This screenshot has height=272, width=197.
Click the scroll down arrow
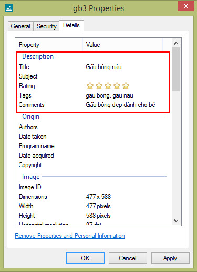point(177,221)
